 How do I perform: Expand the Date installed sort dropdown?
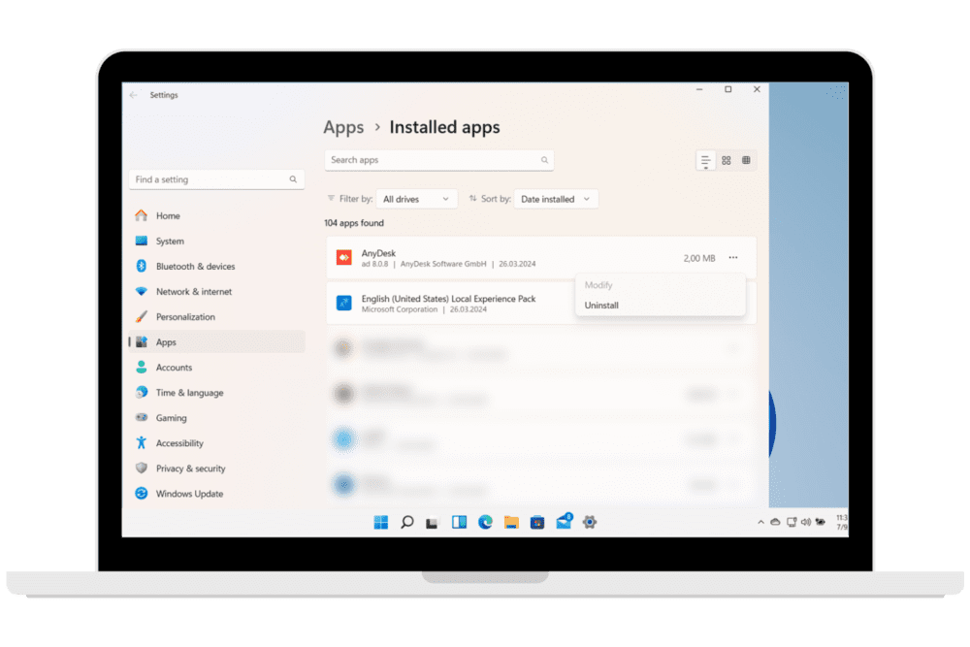556,199
